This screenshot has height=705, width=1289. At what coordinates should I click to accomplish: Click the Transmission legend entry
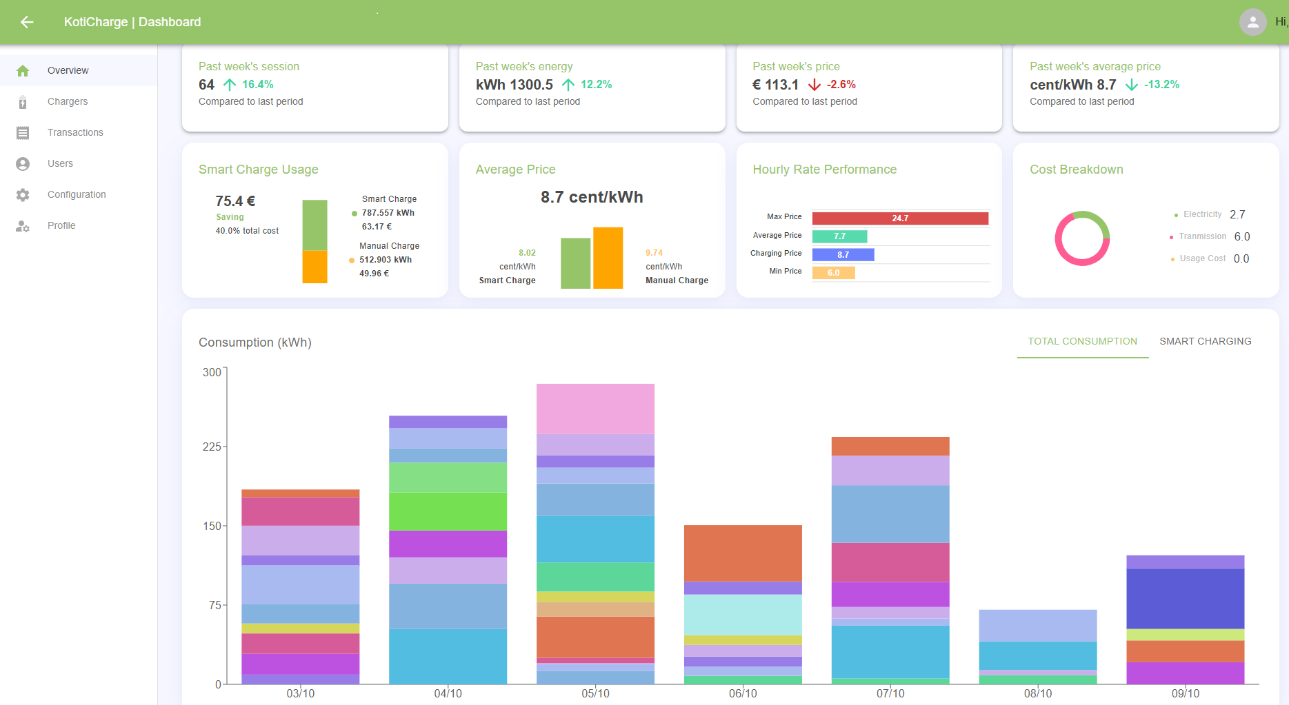1202,236
